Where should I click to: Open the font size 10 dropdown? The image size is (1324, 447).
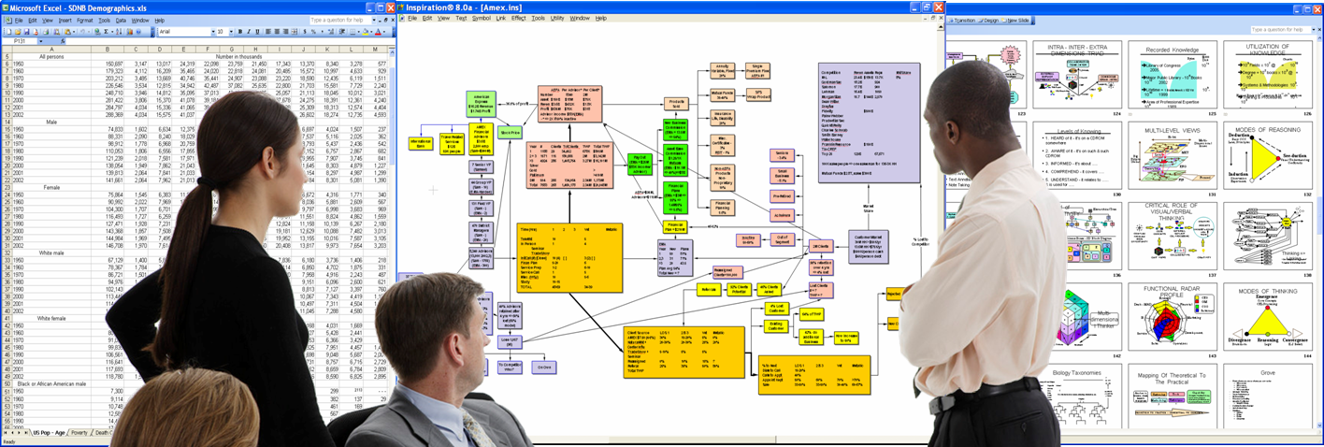231,31
